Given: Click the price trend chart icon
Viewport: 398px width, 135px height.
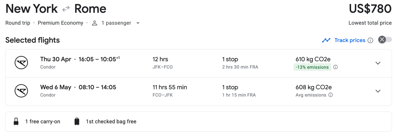Looking at the screenshot, I should [326, 40].
